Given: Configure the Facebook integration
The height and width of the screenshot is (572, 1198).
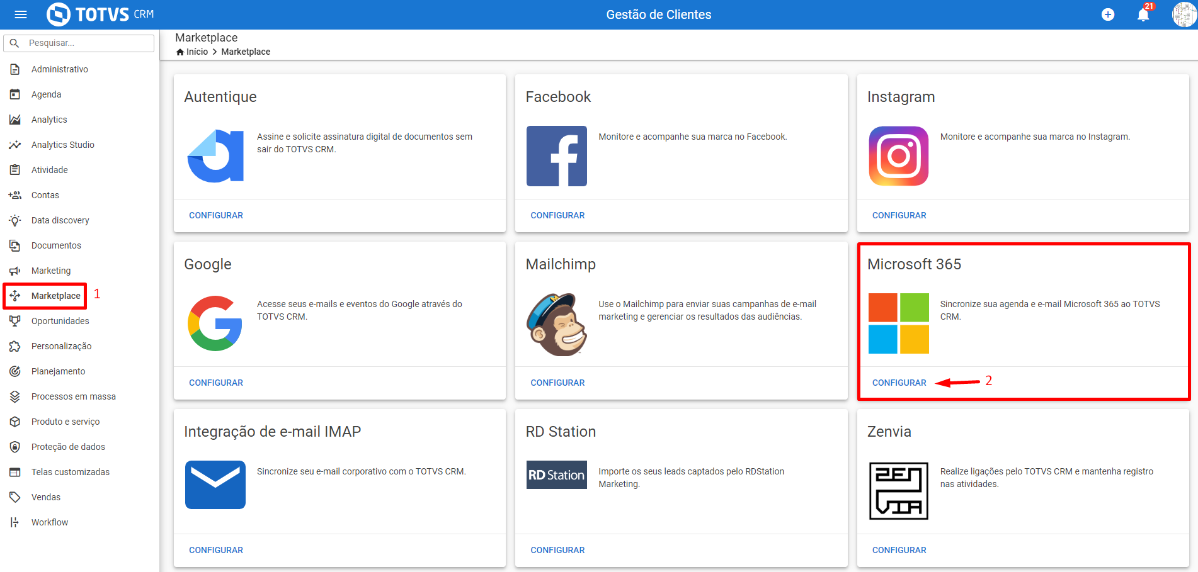Looking at the screenshot, I should pos(557,215).
